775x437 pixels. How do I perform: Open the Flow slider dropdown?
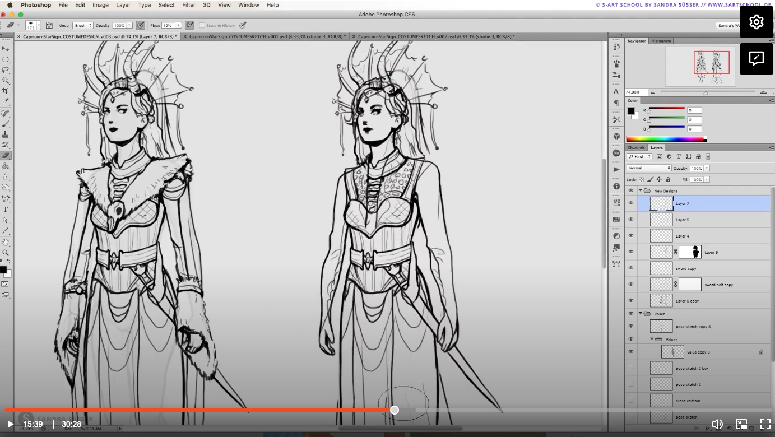click(x=178, y=25)
